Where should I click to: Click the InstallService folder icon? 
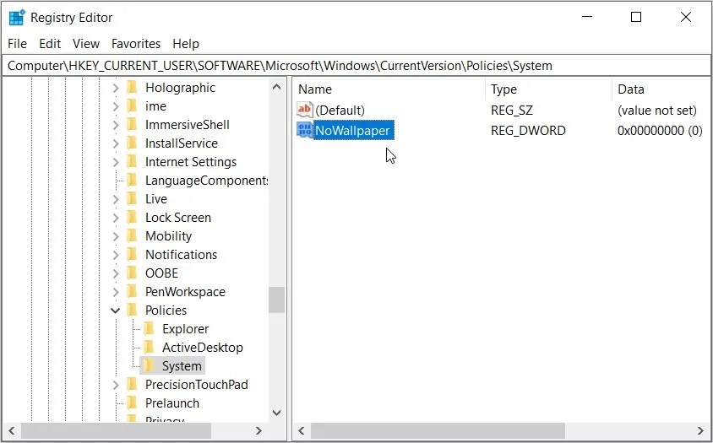coord(132,143)
